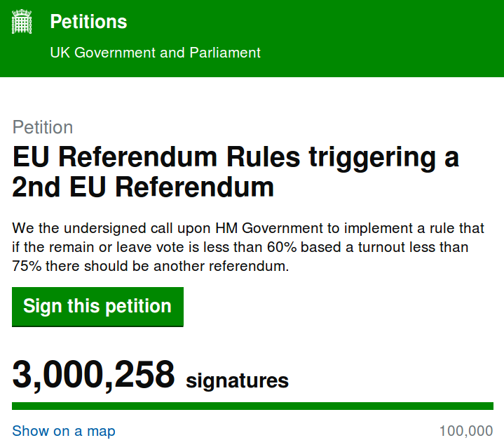This screenshot has width=504, height=445.
Task: Click the gray Petition label above heading
Action: (x=43, y=127)
